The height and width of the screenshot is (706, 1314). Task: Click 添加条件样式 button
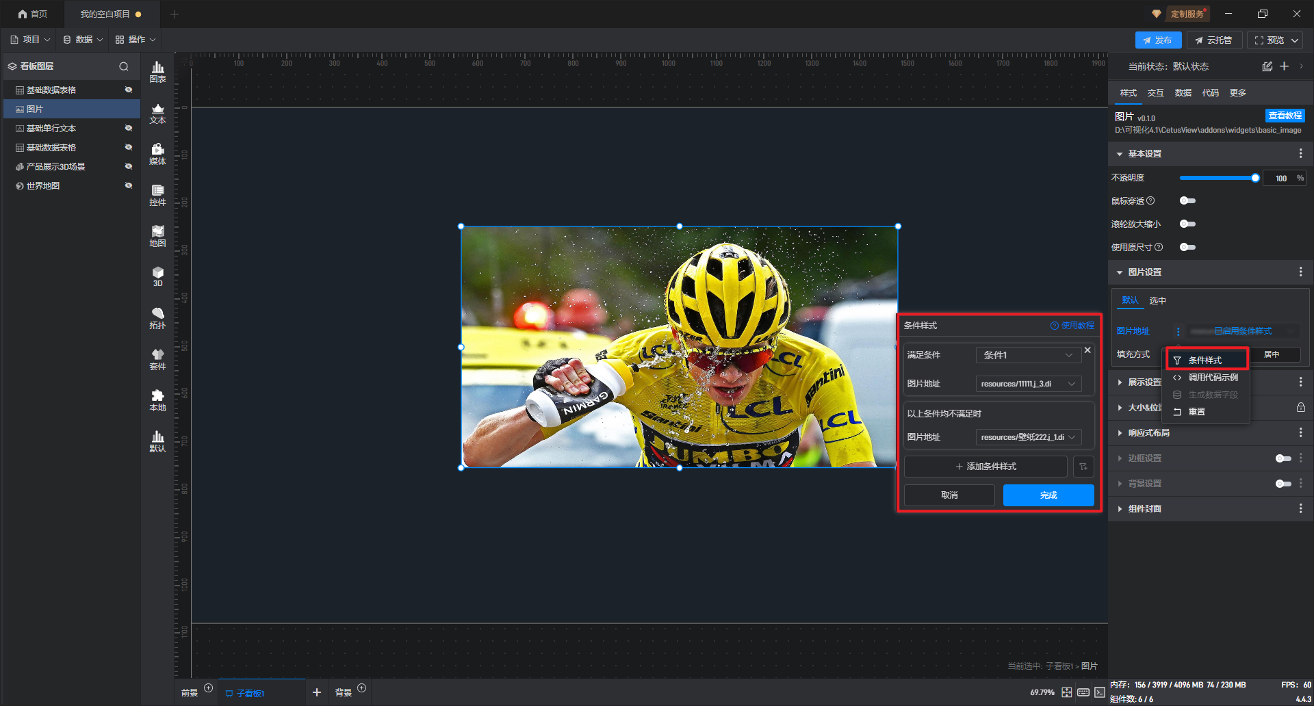(985, 467)
